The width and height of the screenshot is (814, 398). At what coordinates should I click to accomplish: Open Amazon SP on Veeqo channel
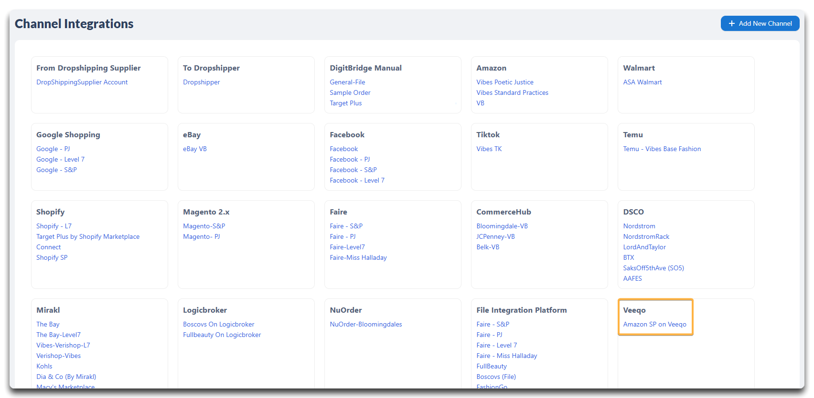click(654, 324)
